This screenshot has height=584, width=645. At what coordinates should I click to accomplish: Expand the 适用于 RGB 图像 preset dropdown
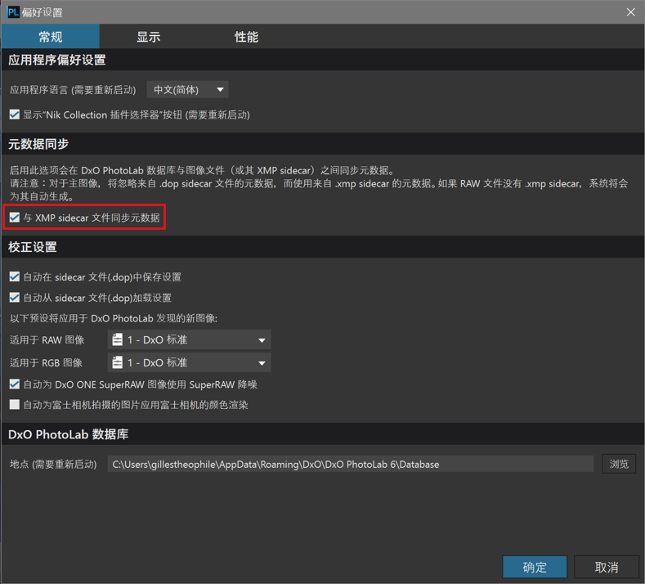189,362
